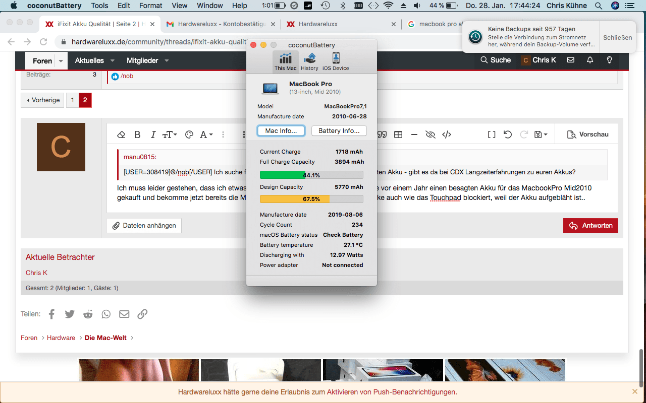Image resolution: width=646 pixels, height=403 pixels.
Task: Open the text size dropdown in editor
Action: 170,135
